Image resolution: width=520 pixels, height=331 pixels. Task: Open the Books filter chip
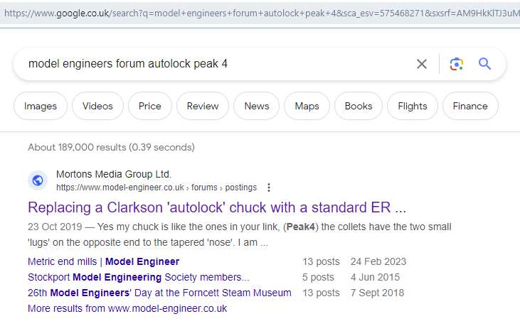(359, 106)
